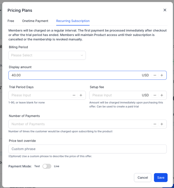The image size is (174, 188).
Task: Focus the Price text override field
Action: point(88,149)
